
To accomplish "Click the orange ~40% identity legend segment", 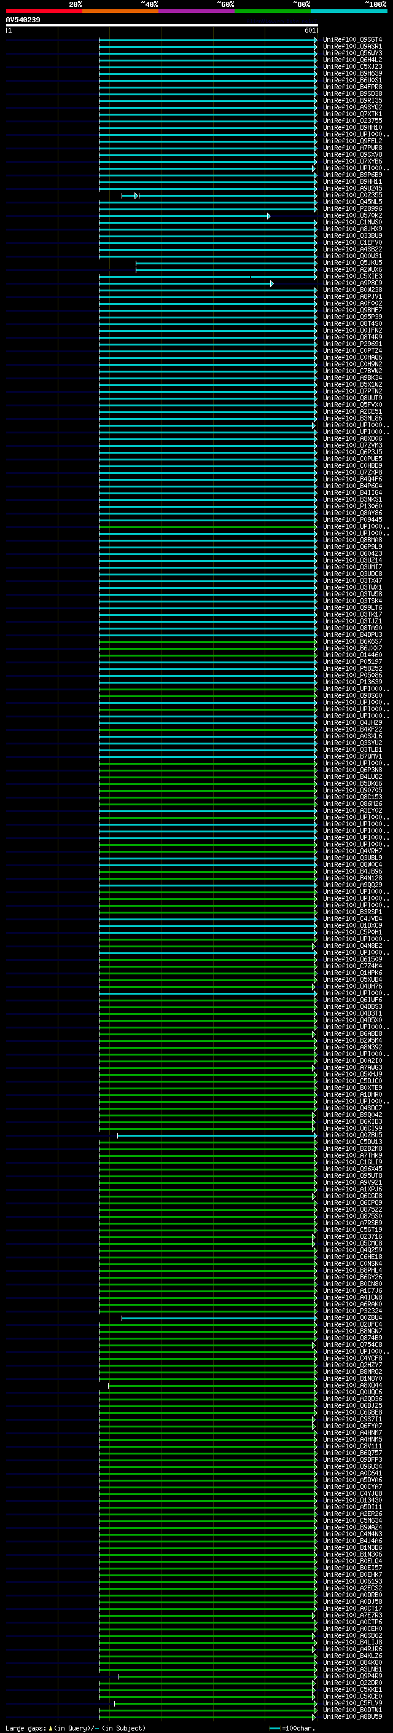I will point(120,11).
